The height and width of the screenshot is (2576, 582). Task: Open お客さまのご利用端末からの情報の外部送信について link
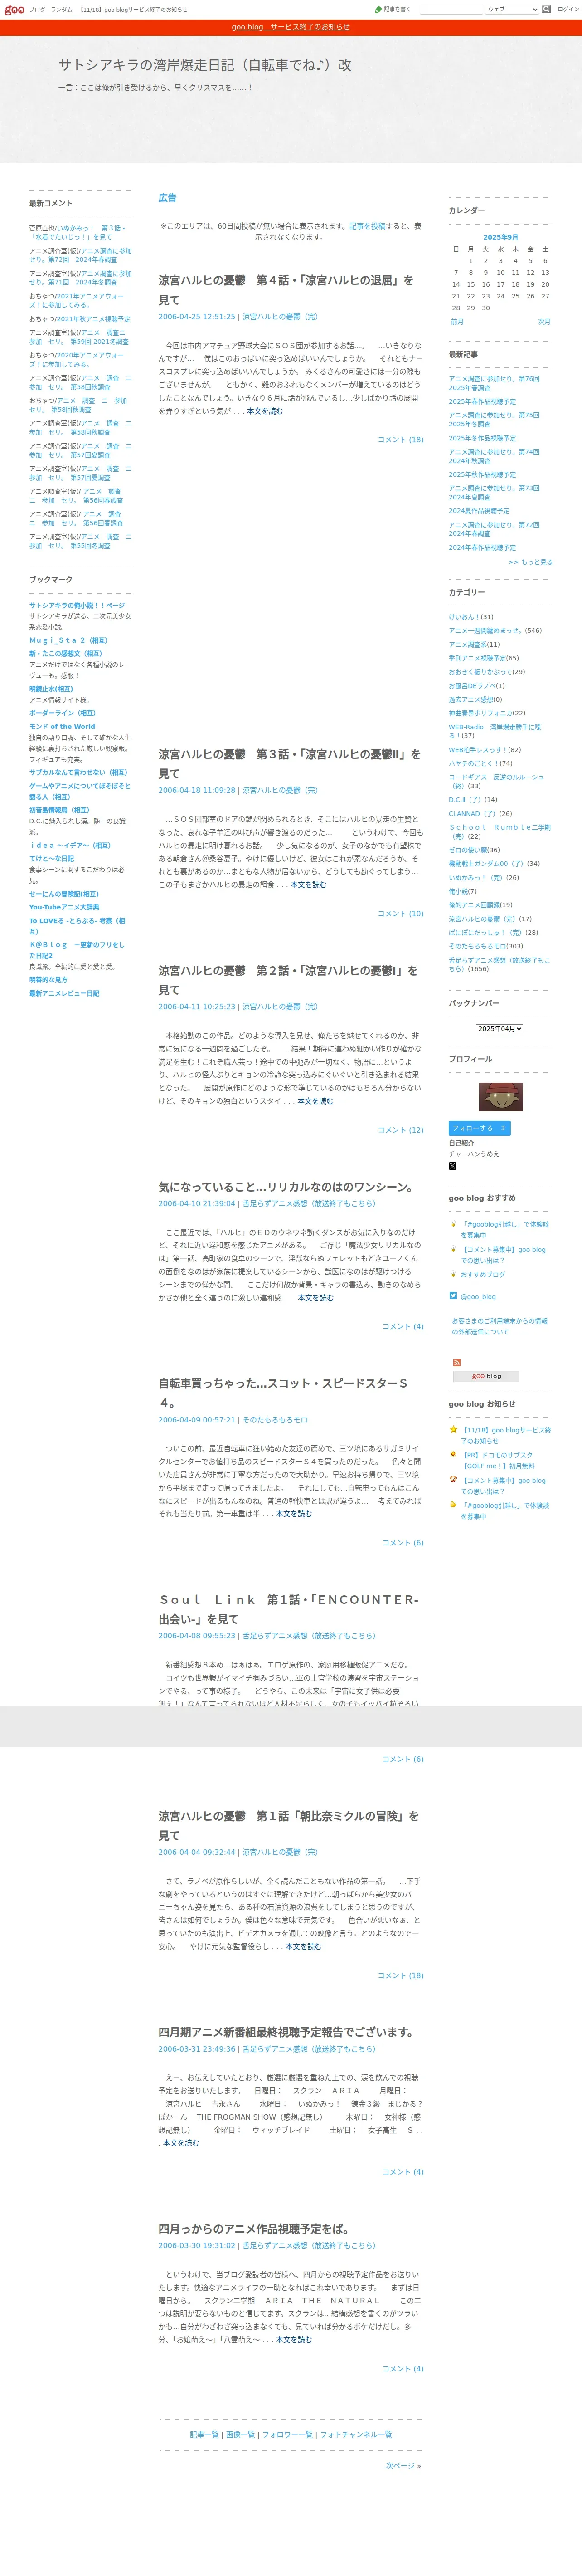pos(499,1326)
